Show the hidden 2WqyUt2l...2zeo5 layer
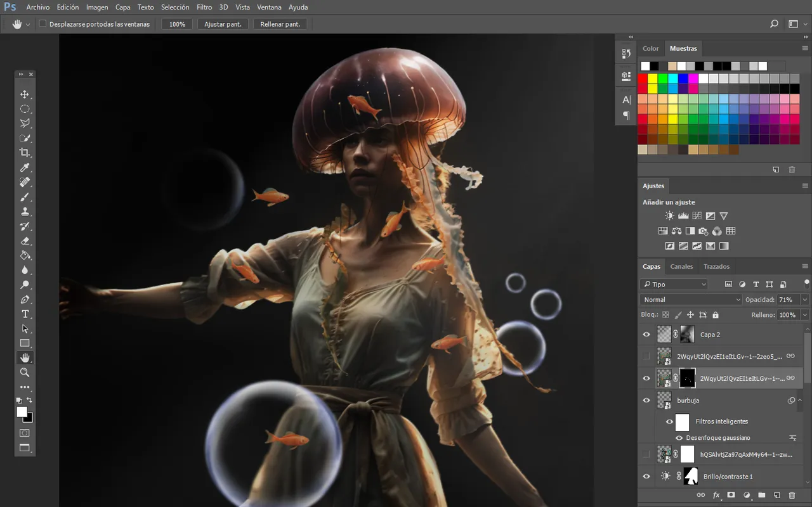Viewport: 812px width, 507px height. pyautogui.click(x=646, y=356)
